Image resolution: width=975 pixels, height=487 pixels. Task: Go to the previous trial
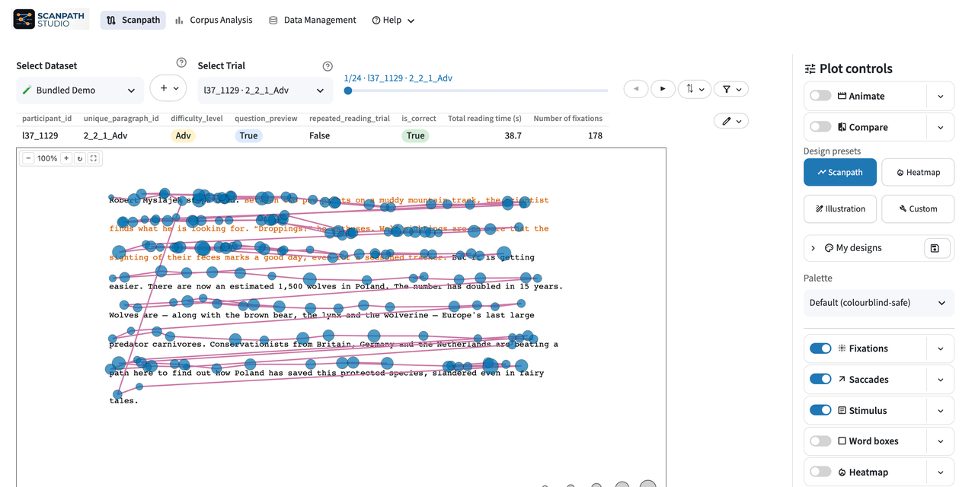tap(636, 89)
